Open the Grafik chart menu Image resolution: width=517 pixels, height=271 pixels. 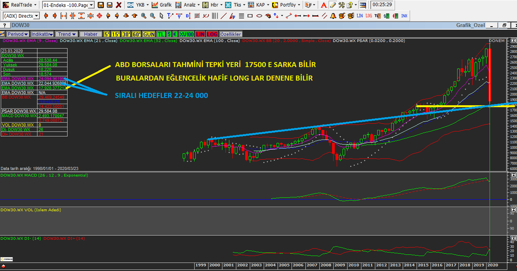162,5
